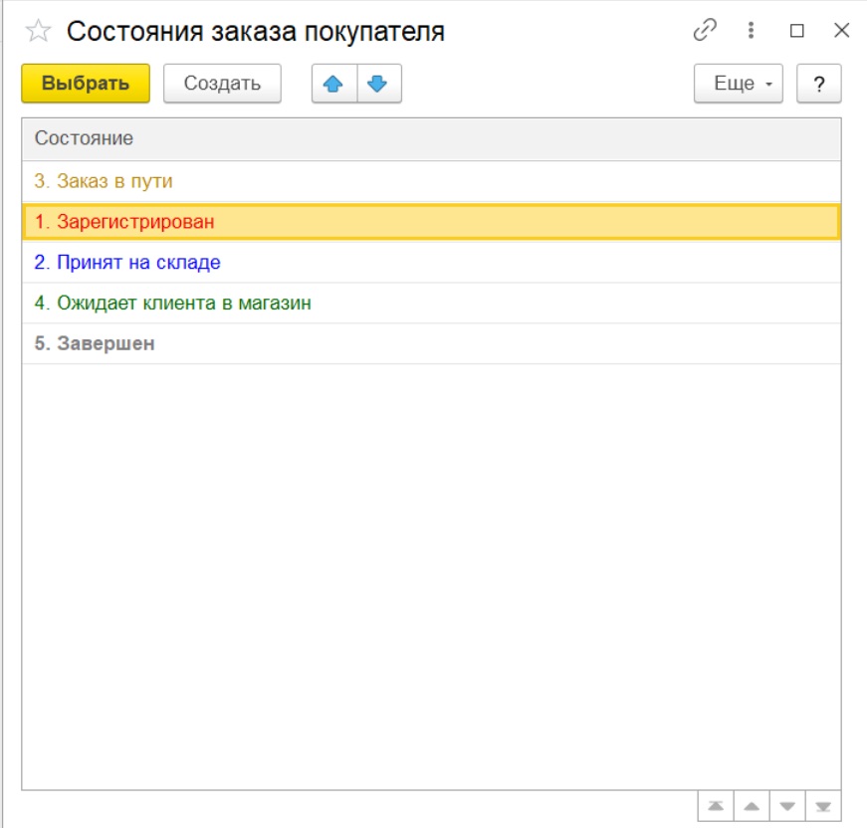Expand the Еще dropdown menu
The width and height of the screenshot is (867, 828).
739,84
